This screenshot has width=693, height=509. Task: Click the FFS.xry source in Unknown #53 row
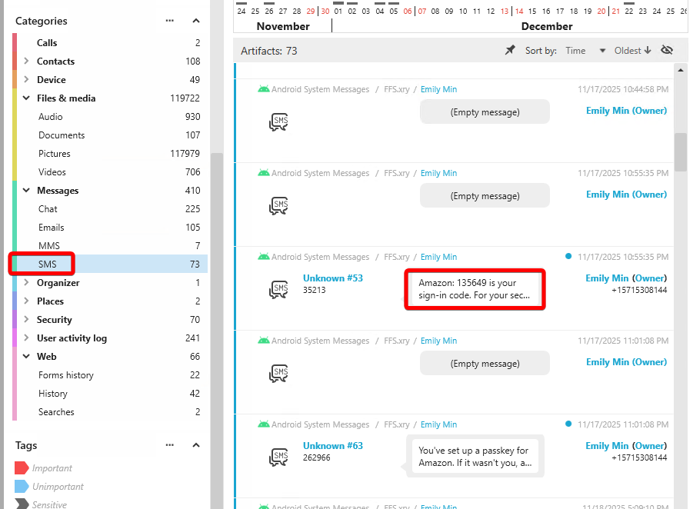click(396, 257)
